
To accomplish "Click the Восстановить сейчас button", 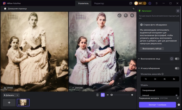I will [152, 49].
